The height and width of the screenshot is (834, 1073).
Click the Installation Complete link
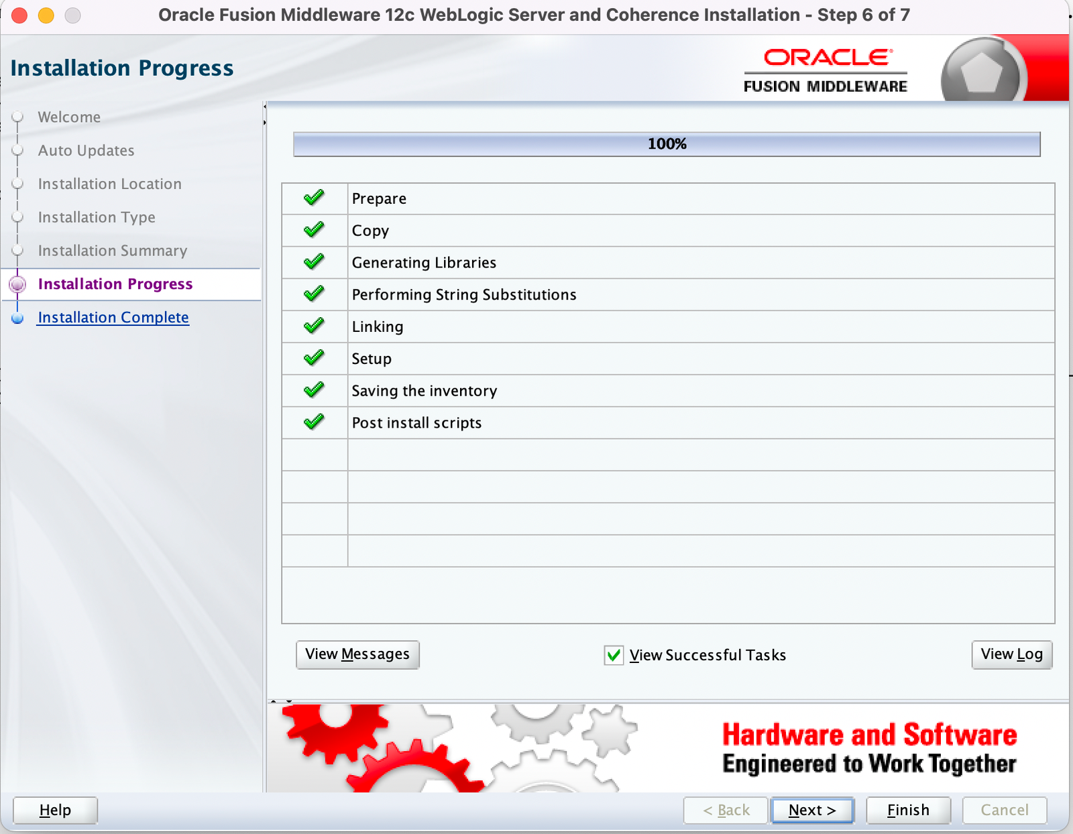[x=113, y=317]
